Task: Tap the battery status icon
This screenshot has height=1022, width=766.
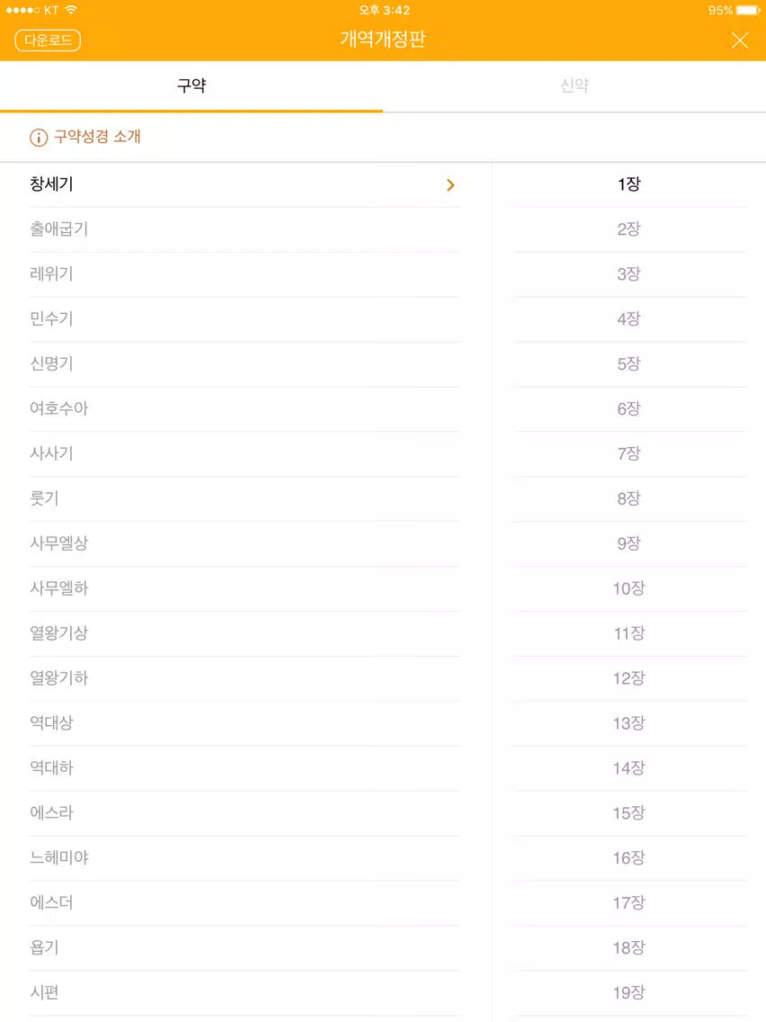Action: pos(748,11)
